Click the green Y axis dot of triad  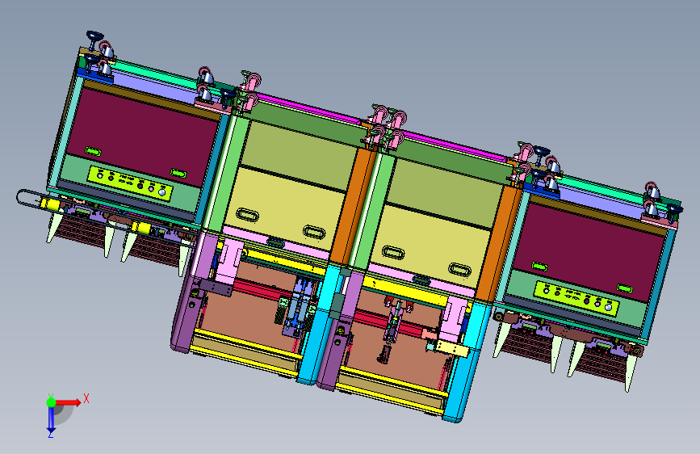coord(52,402)
